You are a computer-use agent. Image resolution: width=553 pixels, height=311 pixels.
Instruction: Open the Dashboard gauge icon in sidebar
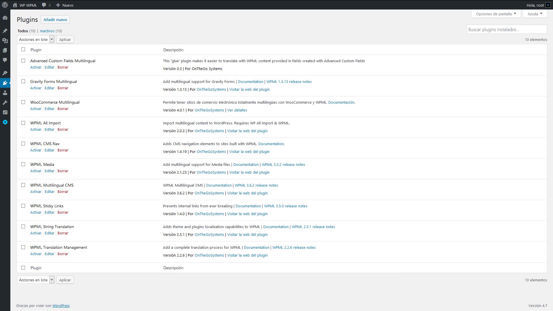[5, 18]
